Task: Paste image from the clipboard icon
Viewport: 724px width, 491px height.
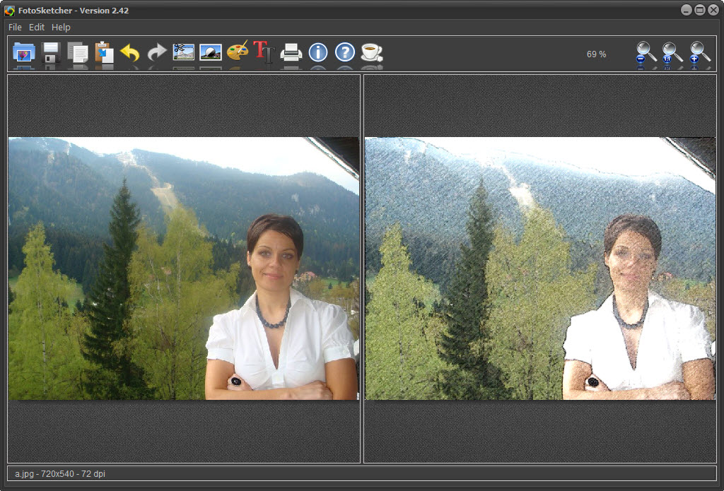Action: (x=104, y=53)
